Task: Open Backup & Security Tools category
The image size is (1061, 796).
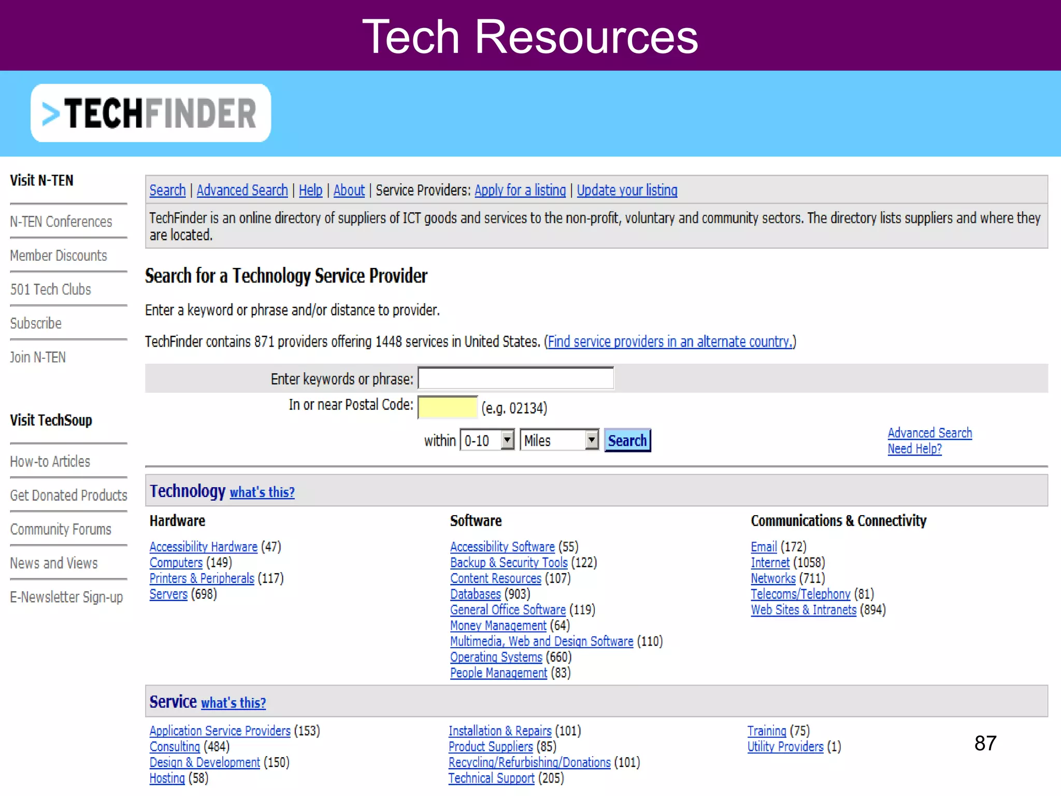Action: pos(509,562)
